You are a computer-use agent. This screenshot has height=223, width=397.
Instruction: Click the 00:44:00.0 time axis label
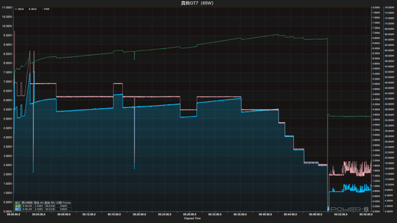(x=290, y=214)
